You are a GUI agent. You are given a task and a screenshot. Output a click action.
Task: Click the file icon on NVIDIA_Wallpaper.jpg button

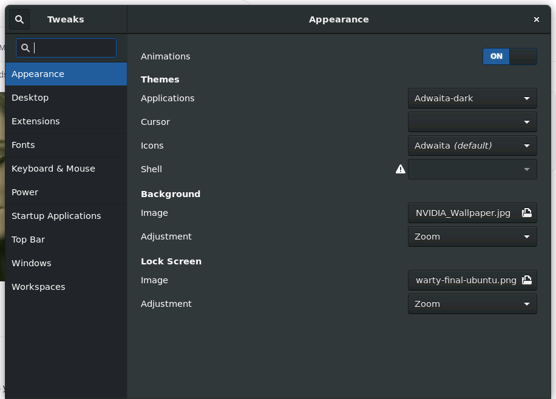click(x=526, y=213)
